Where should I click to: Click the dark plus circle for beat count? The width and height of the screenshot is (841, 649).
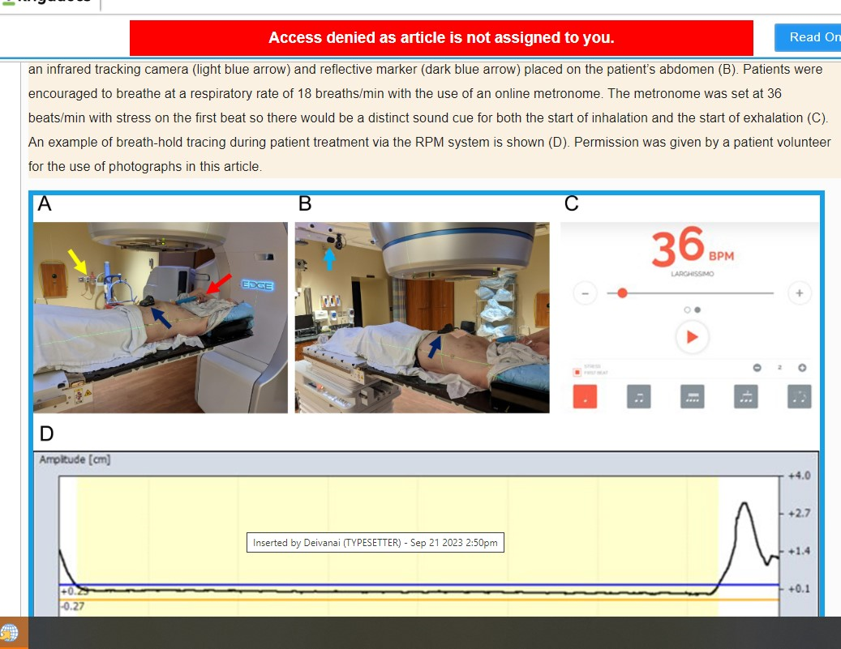[x=802, y=368]
